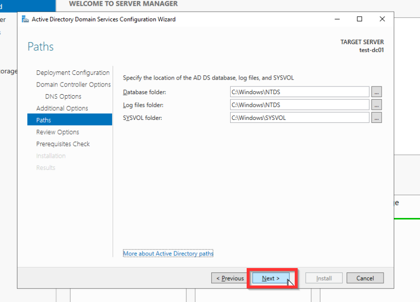Image resolution: width=420 pixels, height=302 pixels.
Task: Go to Domain Controller Options step
Action: click(x=73, y=84)
